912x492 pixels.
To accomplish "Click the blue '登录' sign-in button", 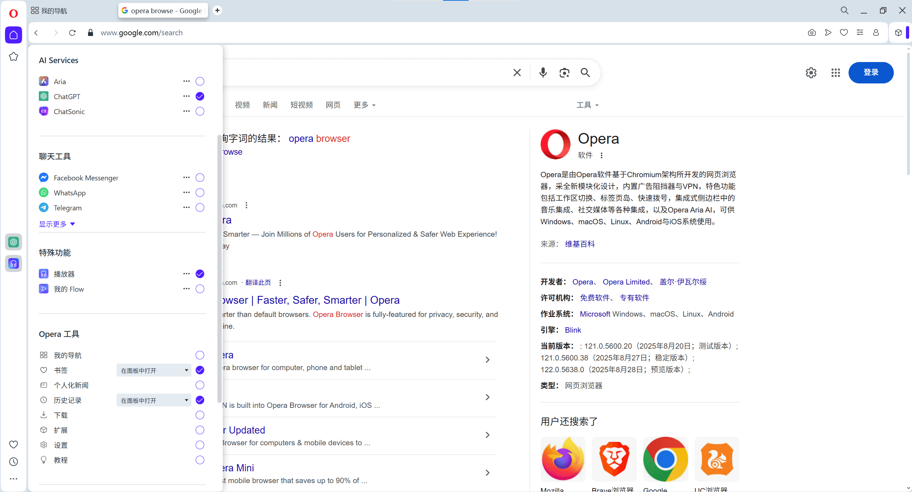I will click(x=871, y=72).
